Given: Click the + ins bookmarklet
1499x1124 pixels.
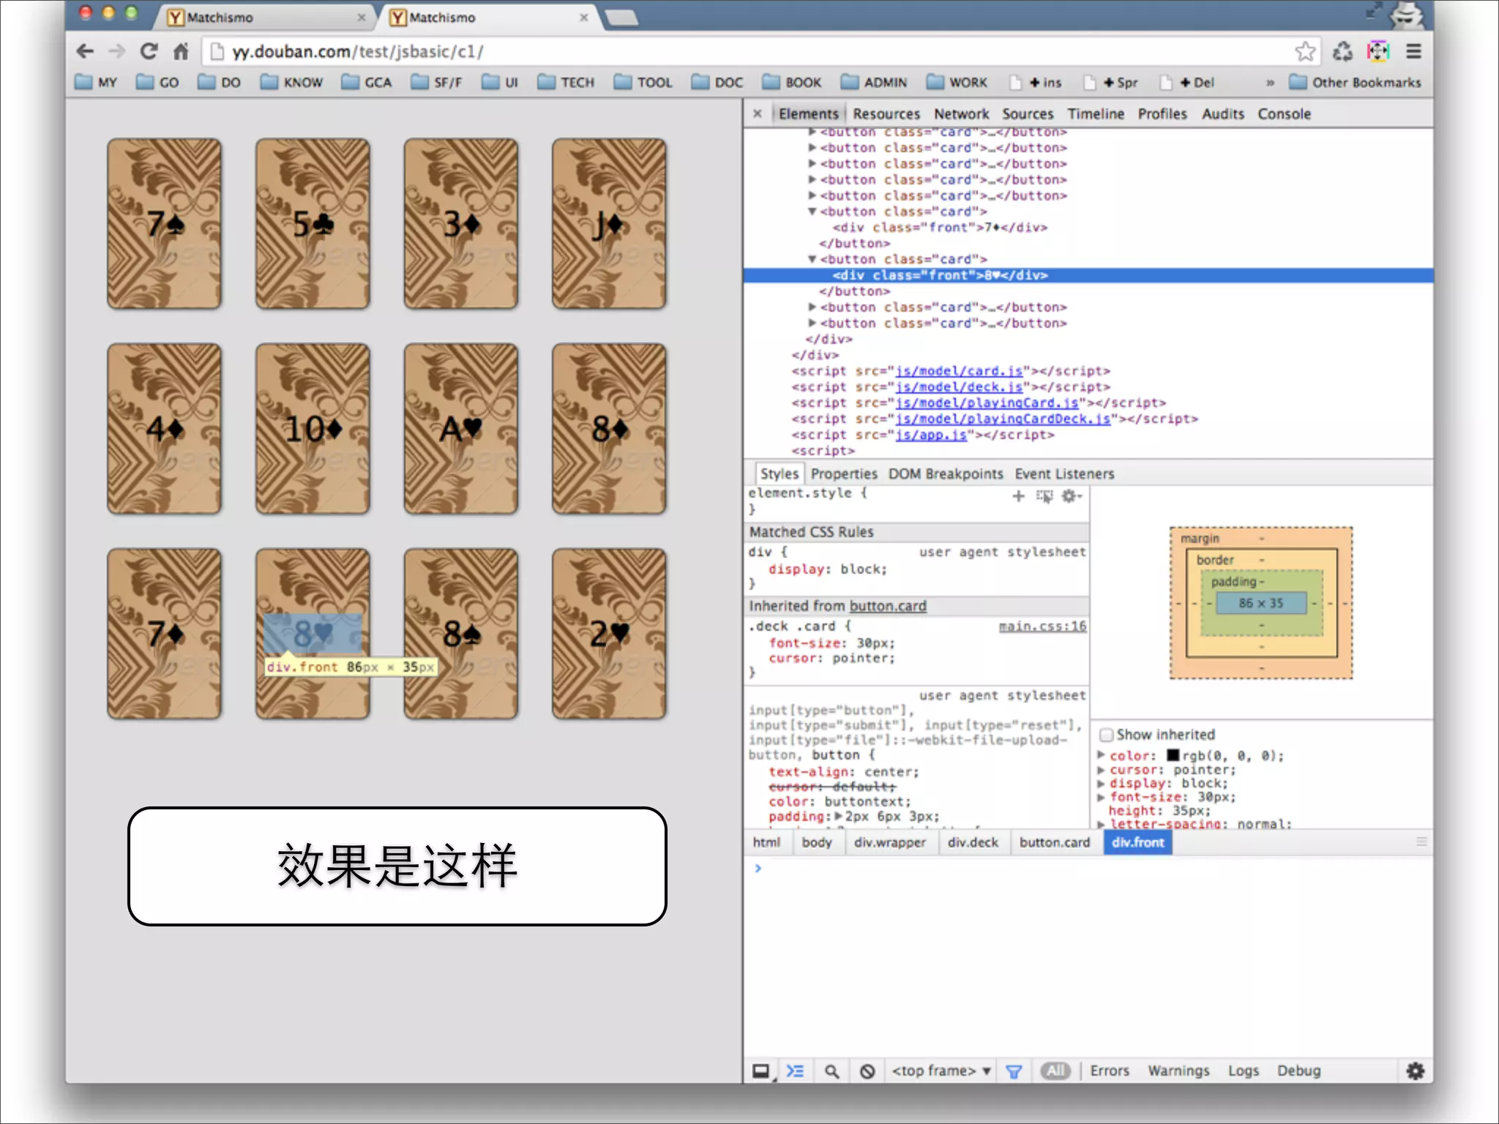Looking at the screenshot, I should [1036, 82].
